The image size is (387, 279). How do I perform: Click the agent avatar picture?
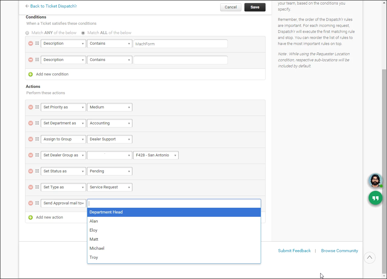375,181
